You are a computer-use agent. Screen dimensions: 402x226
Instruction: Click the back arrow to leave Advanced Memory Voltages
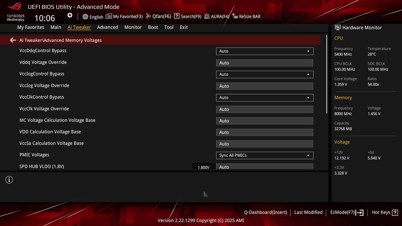(13, 40)
